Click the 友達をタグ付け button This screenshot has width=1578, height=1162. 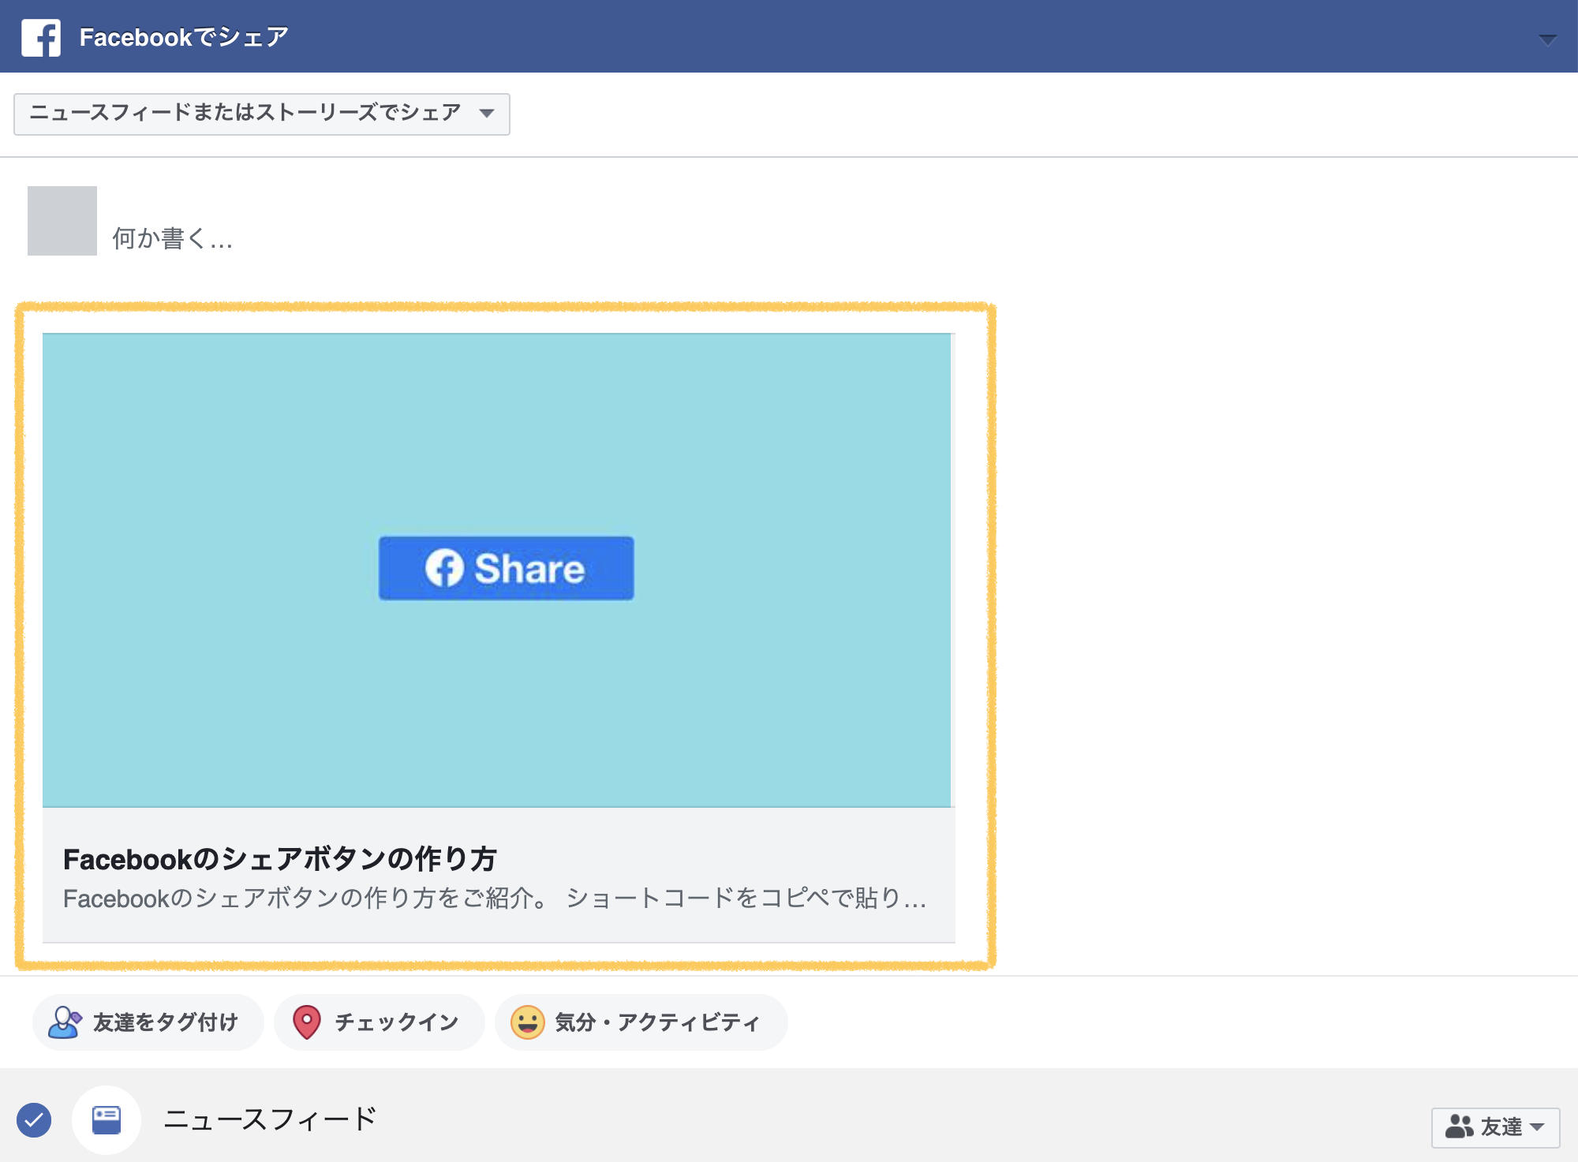(148, 1022)
